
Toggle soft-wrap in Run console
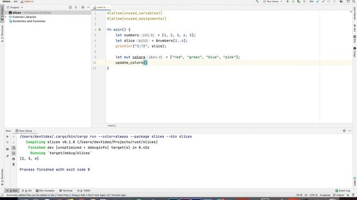pyautogui.click(x=13, y=148)
